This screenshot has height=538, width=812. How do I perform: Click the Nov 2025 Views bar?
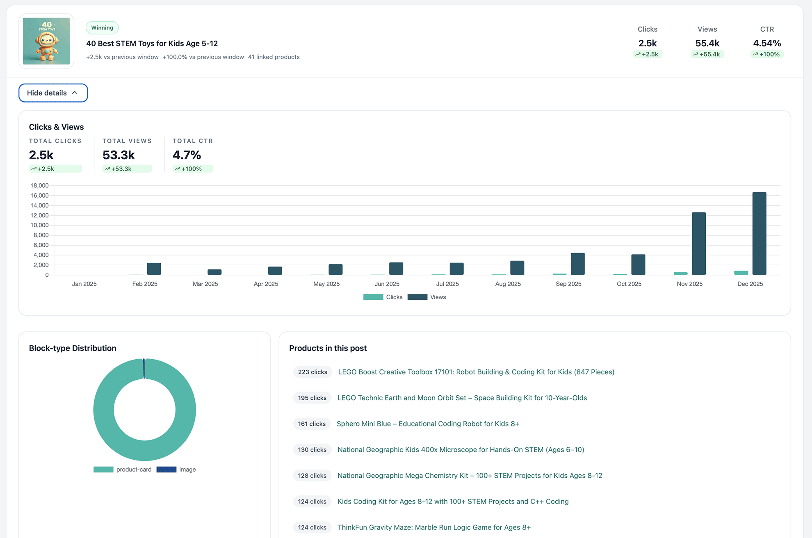tap(698, 244)
